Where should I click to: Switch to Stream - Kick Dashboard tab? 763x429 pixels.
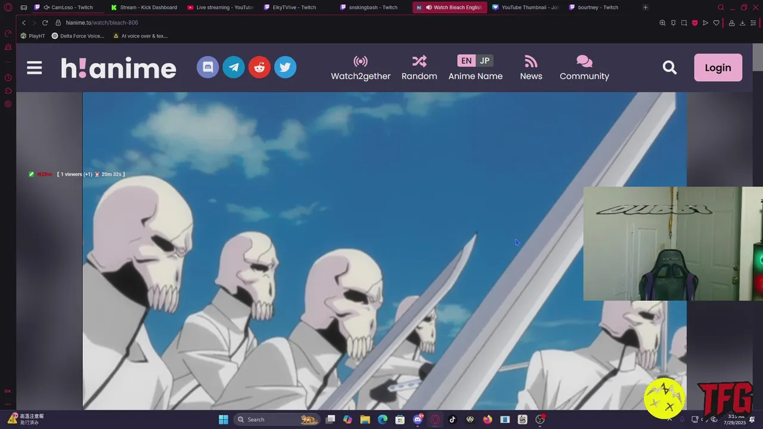[x=145, y=7]
